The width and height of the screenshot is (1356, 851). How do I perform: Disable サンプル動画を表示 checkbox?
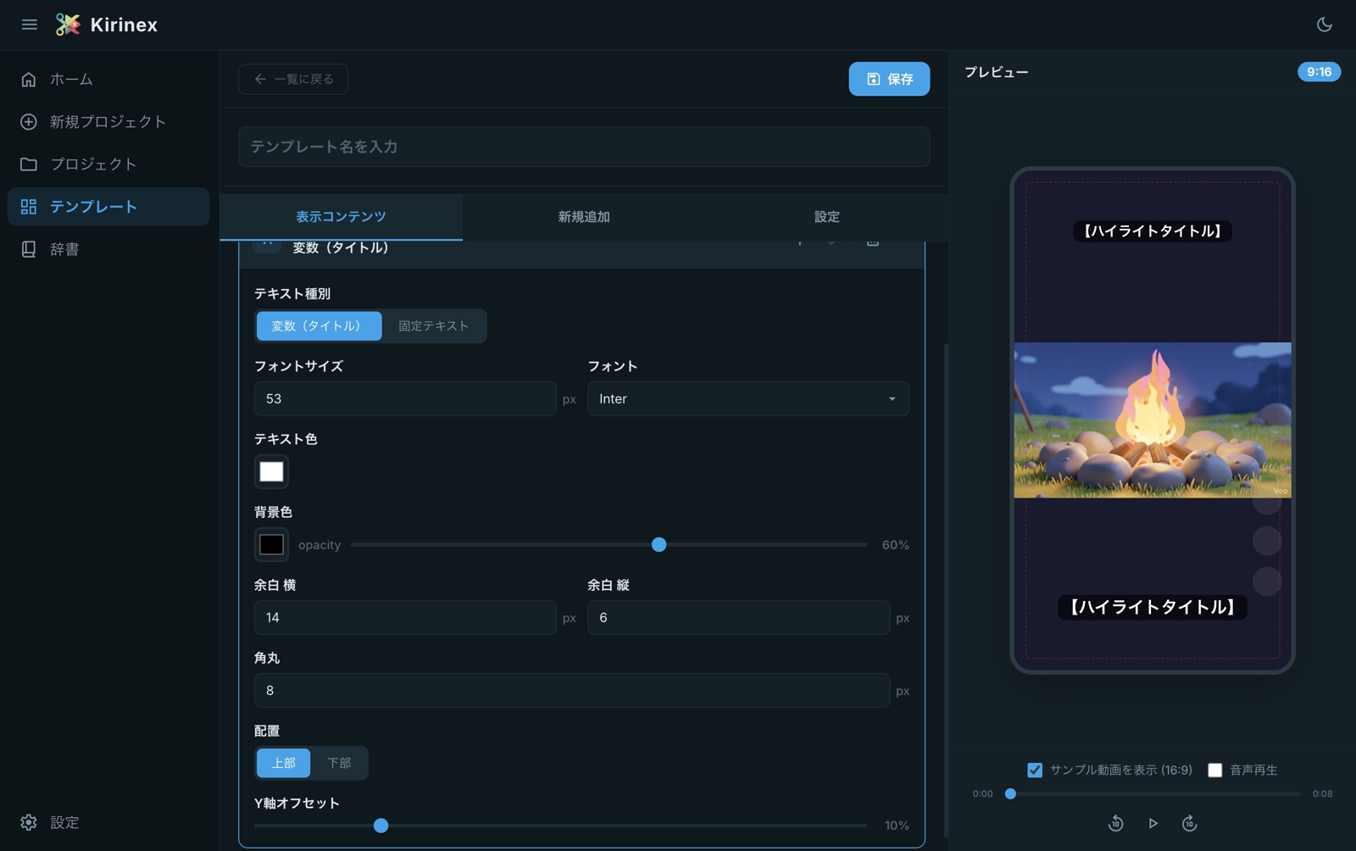1035,770
